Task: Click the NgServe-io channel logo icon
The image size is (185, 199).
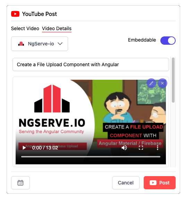Action: pyautogui.click(x=21, y=44)
